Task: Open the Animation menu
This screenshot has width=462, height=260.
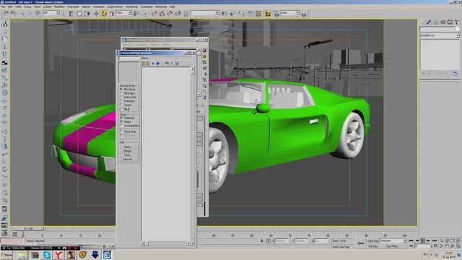Action: coord(99,6)
